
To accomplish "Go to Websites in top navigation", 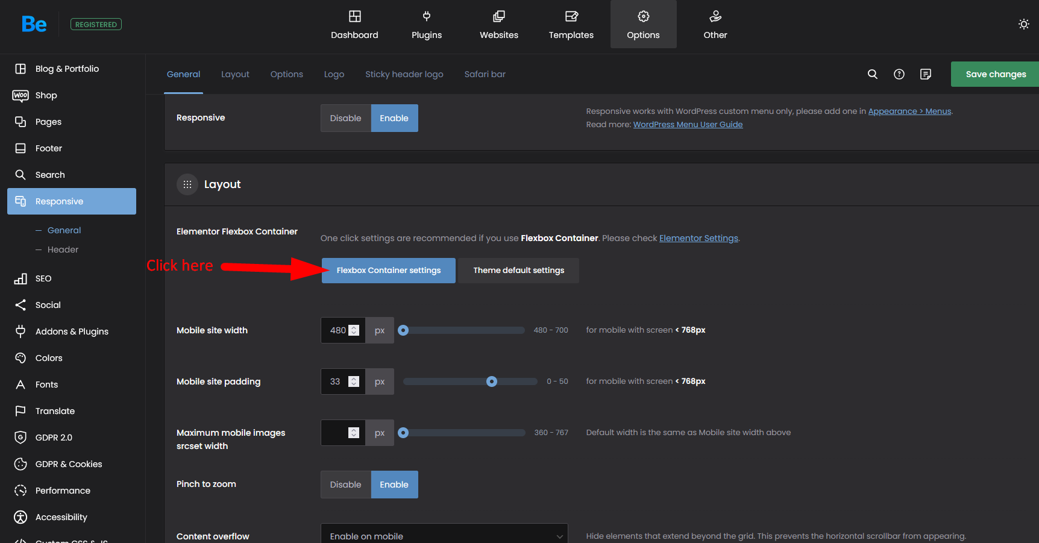I will (x=498, y=25).
